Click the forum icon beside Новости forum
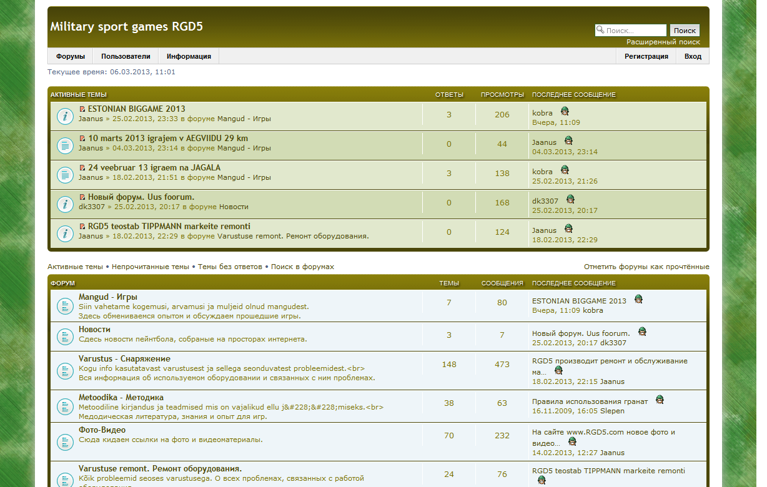The height and width of the screenshot is (487, 767). click(65, 337)
